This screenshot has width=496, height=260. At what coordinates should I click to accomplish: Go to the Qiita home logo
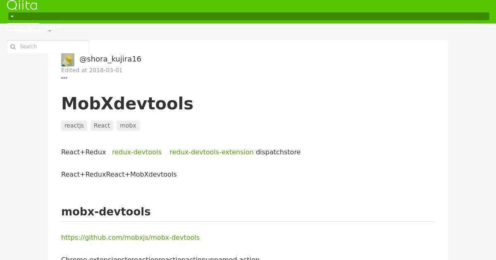(22, 5)
